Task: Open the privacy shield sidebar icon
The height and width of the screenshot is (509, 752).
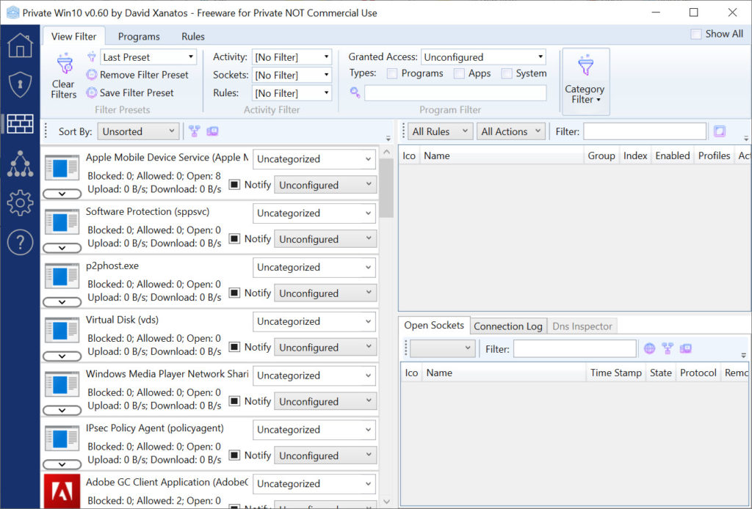Action: coord(20,84)
